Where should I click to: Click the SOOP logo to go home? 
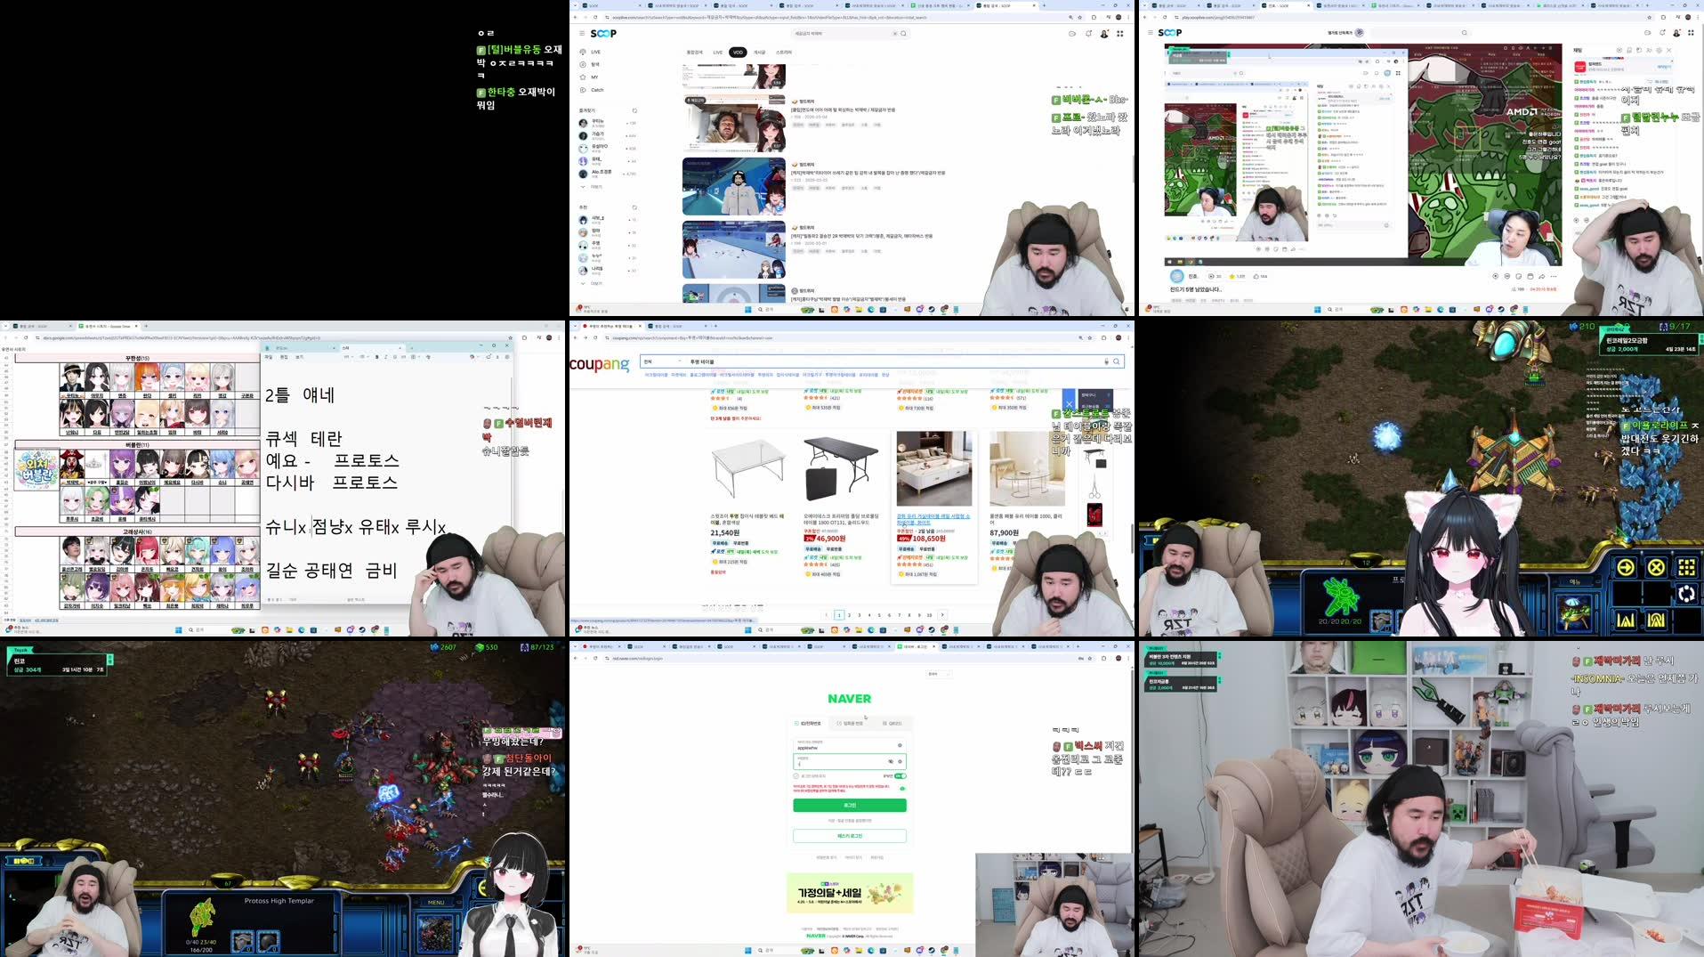(x=603, y=33)
